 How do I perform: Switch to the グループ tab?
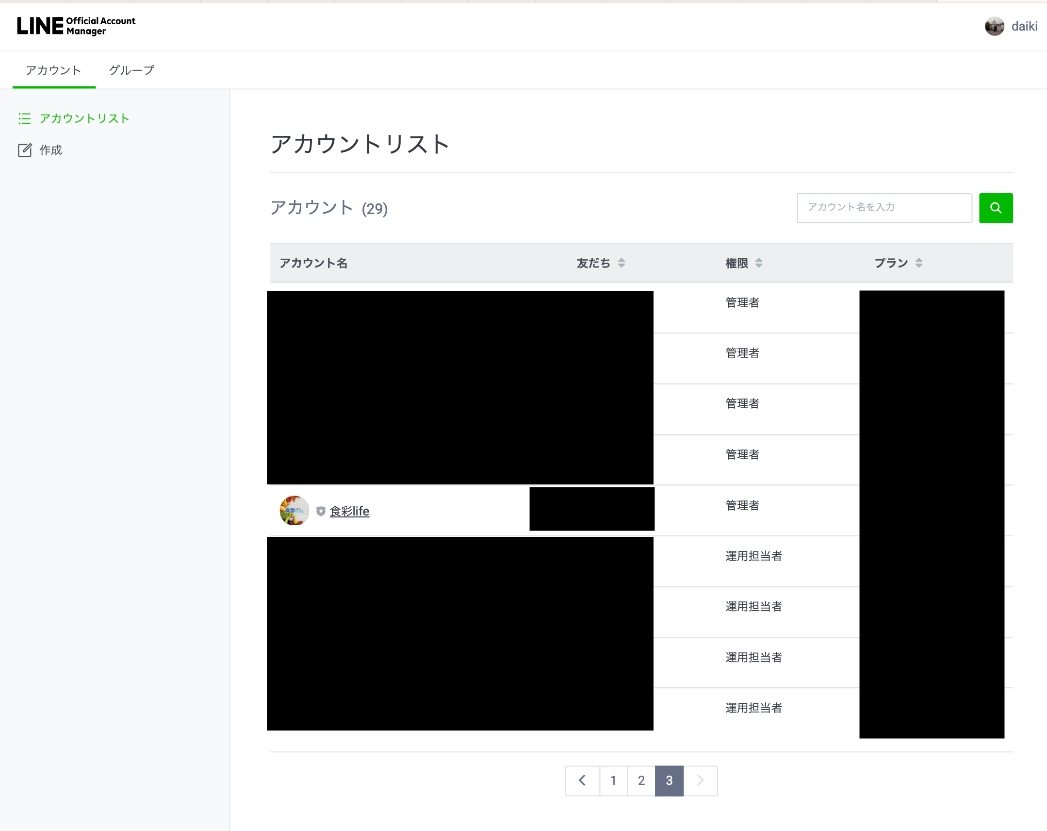click(131, 70)
